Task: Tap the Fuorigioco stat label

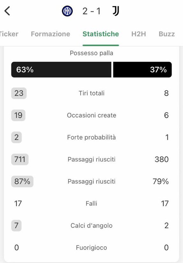Action: [91, 248]
